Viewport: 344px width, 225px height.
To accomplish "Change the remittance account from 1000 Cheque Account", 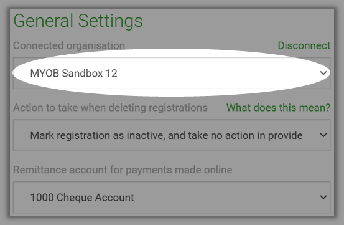I will tap(172, 198).
